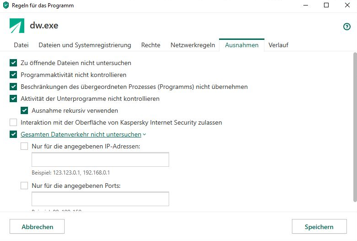Minimize the rules window
The width and height of the screenshot is (357, 241).
coord(306,5)
